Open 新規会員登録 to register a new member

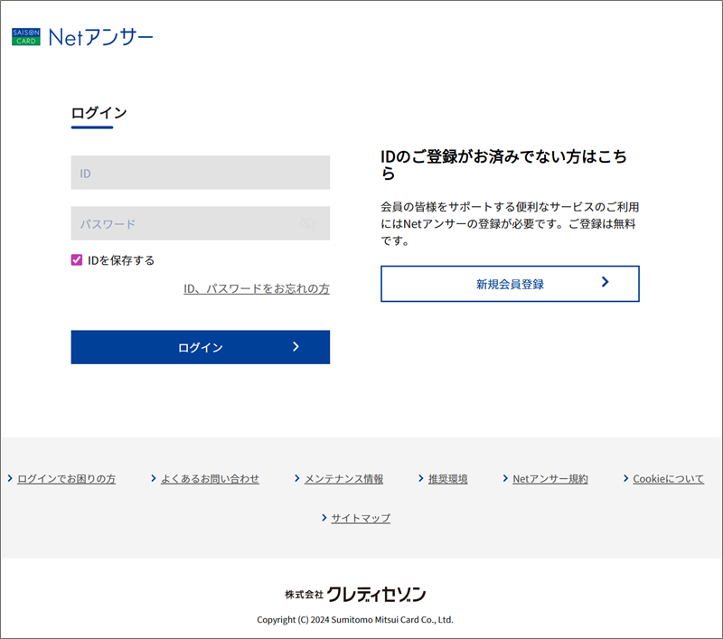510,284
